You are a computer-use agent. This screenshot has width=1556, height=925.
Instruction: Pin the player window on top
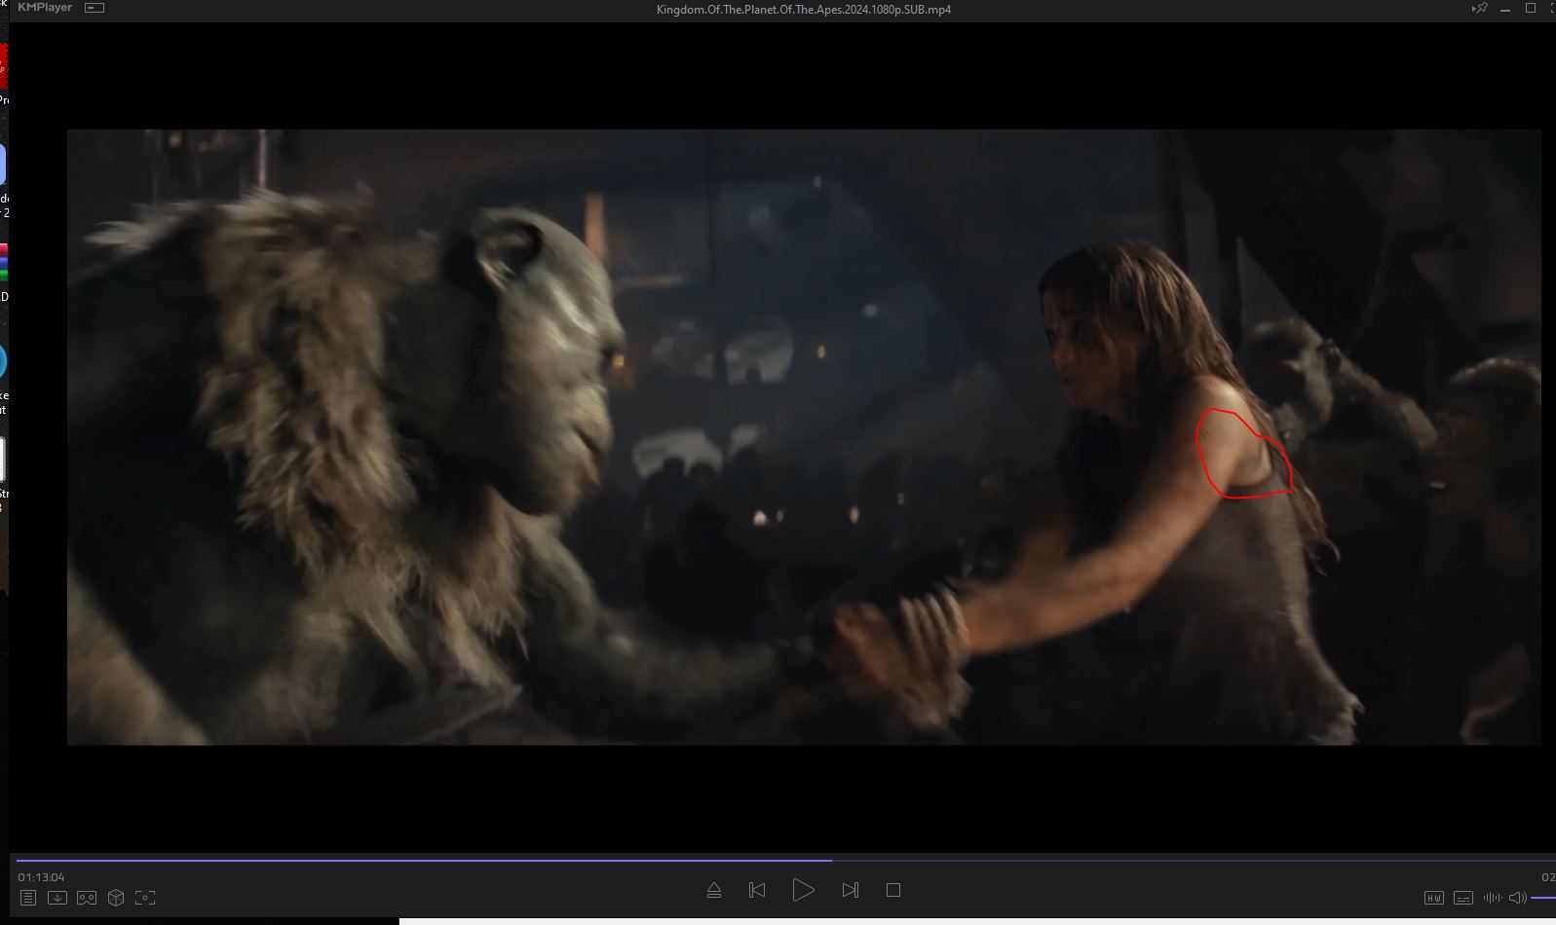1479,9
